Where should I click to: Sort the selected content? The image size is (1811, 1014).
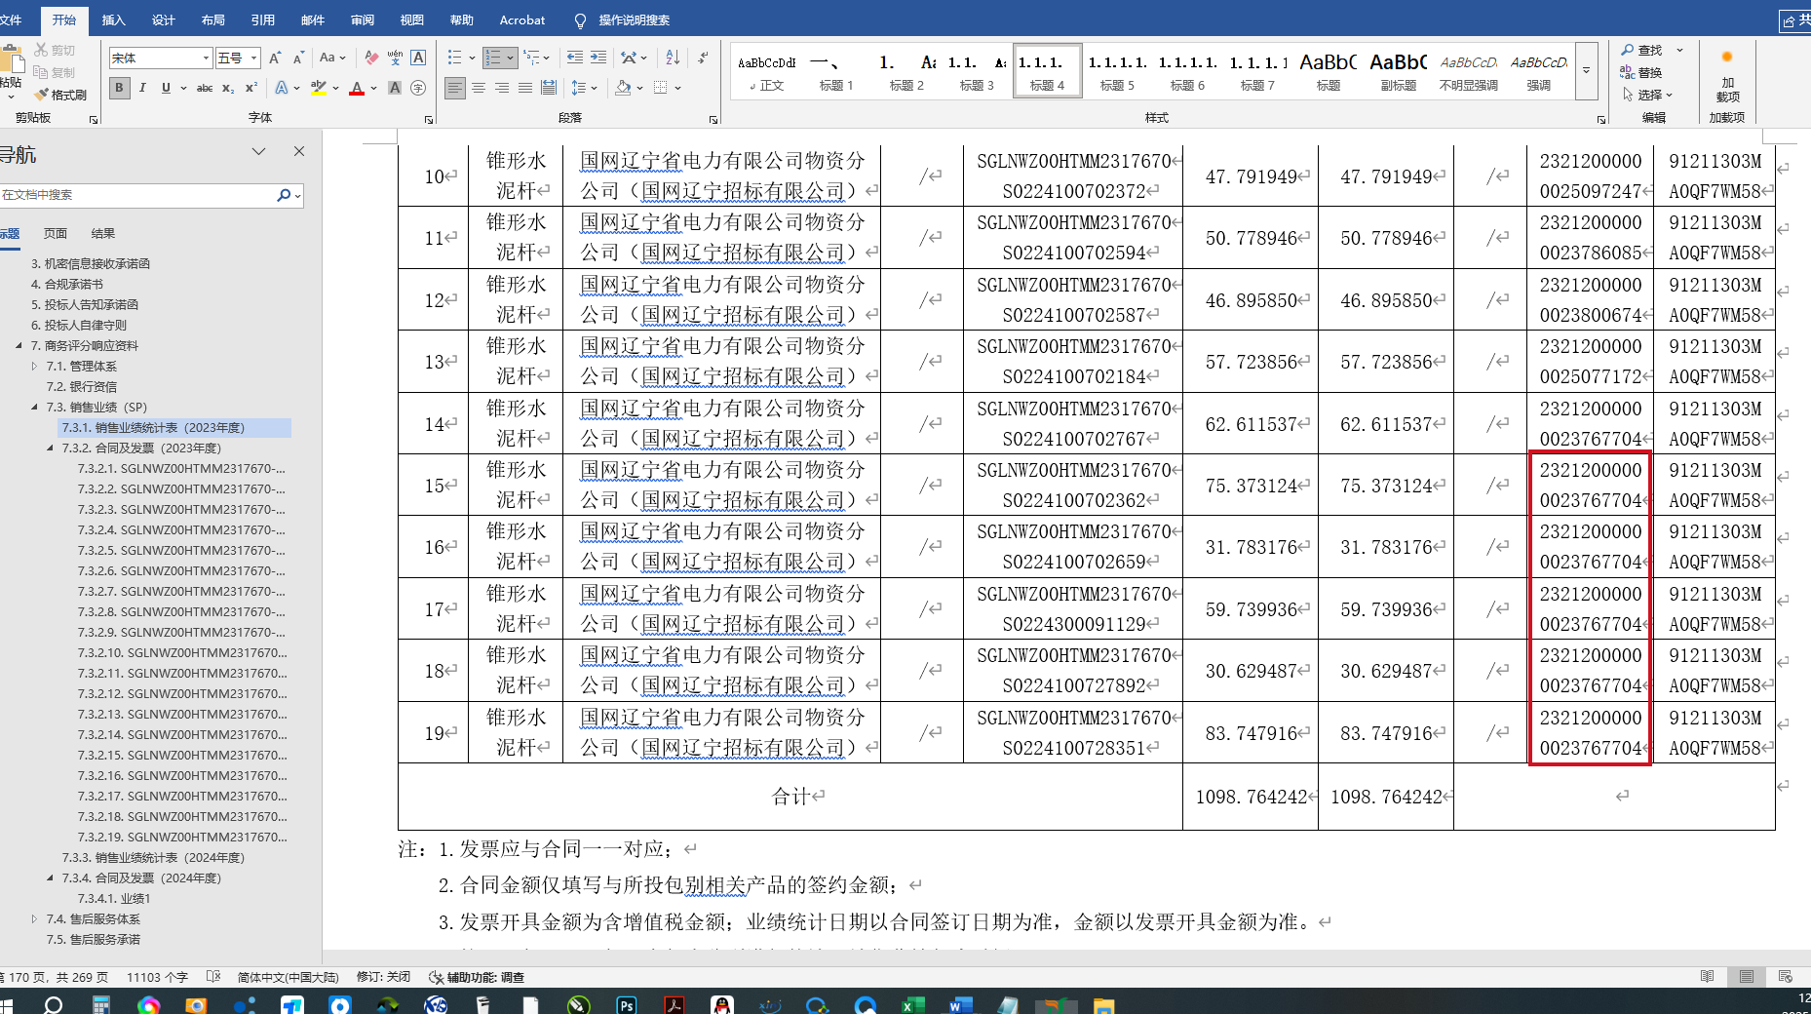(673, 58)
